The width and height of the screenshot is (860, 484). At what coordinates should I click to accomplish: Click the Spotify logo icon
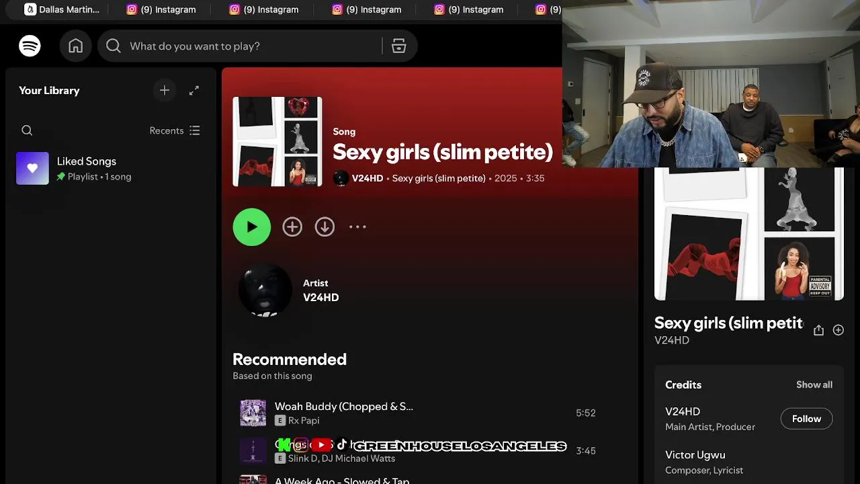[x=30, y=46]
